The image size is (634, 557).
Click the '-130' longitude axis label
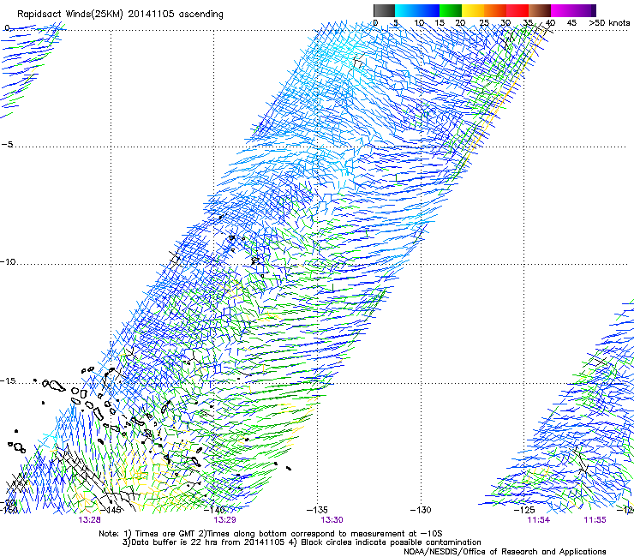[421, 510]
